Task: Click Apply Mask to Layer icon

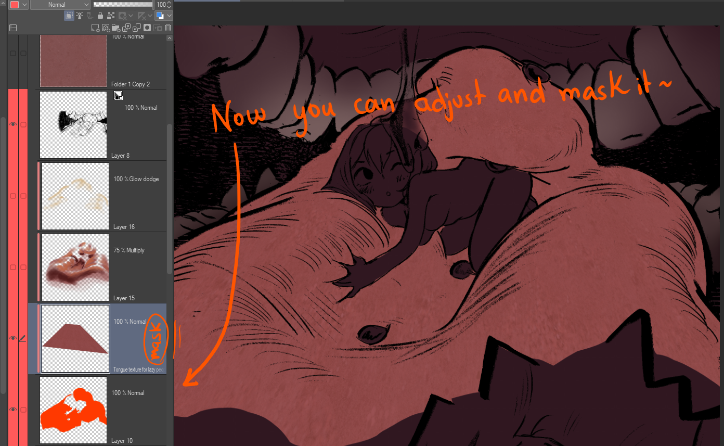Action: (x=158, y=28)
